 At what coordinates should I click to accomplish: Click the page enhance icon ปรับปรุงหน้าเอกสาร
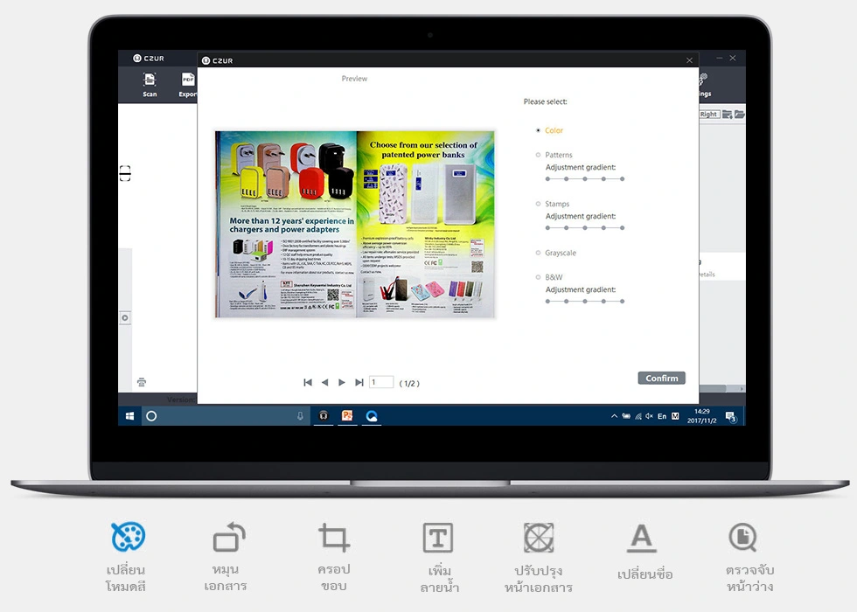(539, 537)
